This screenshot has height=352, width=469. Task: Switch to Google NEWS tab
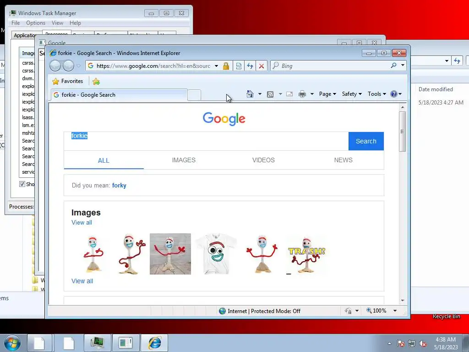click(x=344, y=160)
